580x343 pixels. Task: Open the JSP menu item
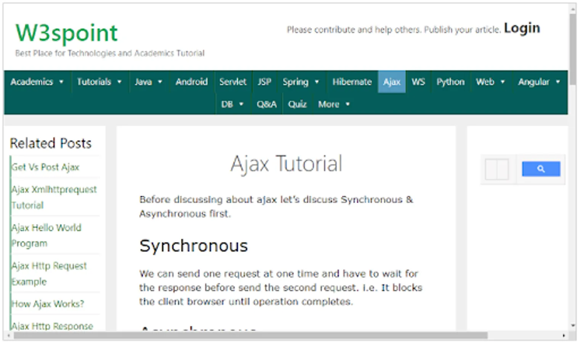coord(264,82)
